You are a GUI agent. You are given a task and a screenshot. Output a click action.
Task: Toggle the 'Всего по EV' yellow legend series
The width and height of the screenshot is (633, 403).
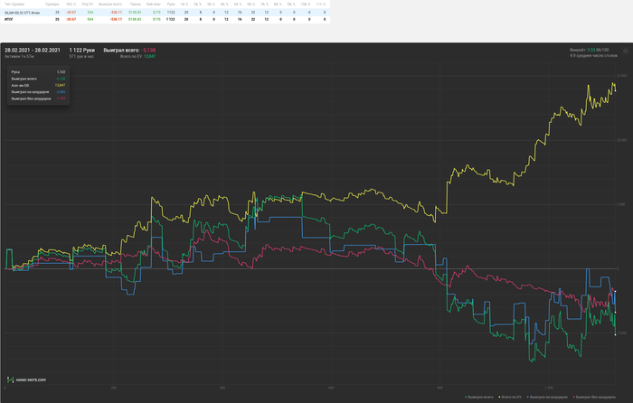[510, 398]
